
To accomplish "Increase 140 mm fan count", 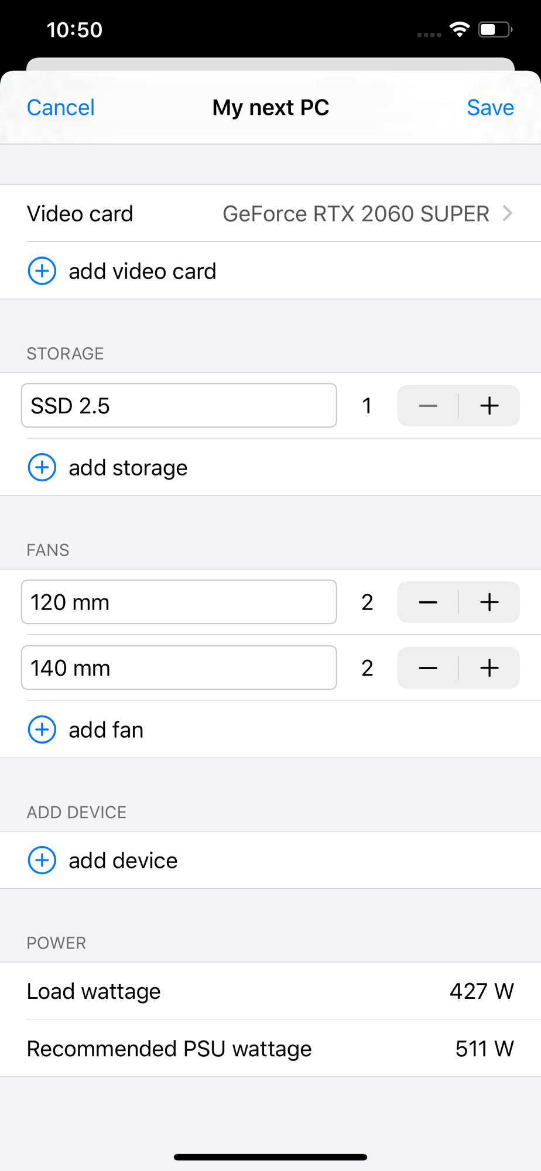I will point(489,667).
